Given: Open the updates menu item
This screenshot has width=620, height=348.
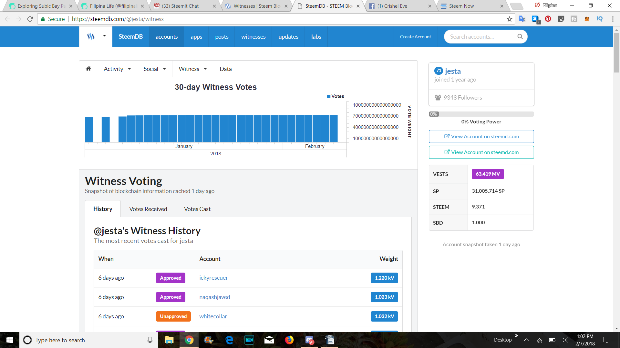Looking at the screenshot, I should 288,36.
